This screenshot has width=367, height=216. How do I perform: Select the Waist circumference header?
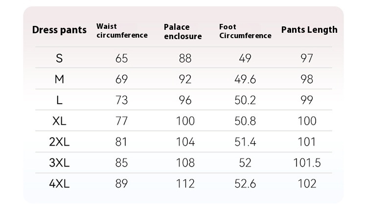point(122,30)
